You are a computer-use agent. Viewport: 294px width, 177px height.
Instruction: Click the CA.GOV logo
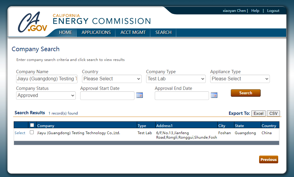click(x=32, y=22)
